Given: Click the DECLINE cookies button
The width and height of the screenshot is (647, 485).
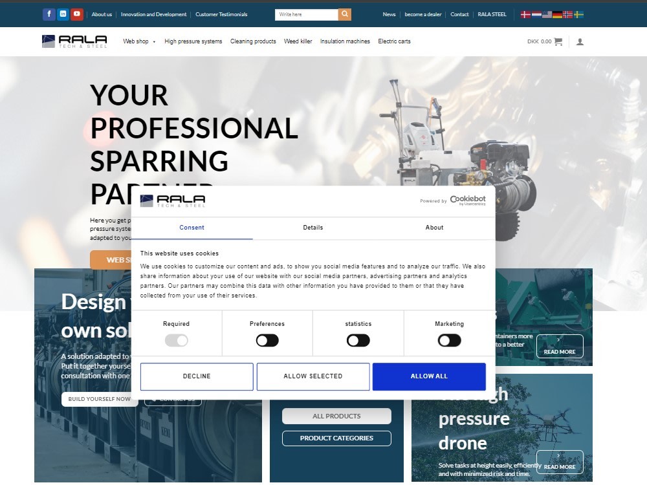Looking at the screenshot, I should pos(197,376).
